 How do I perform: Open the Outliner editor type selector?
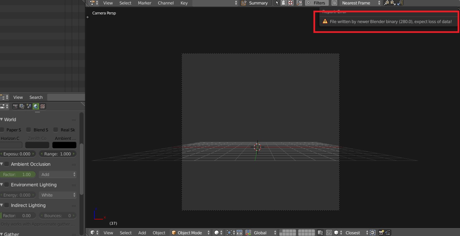[4, 97]
